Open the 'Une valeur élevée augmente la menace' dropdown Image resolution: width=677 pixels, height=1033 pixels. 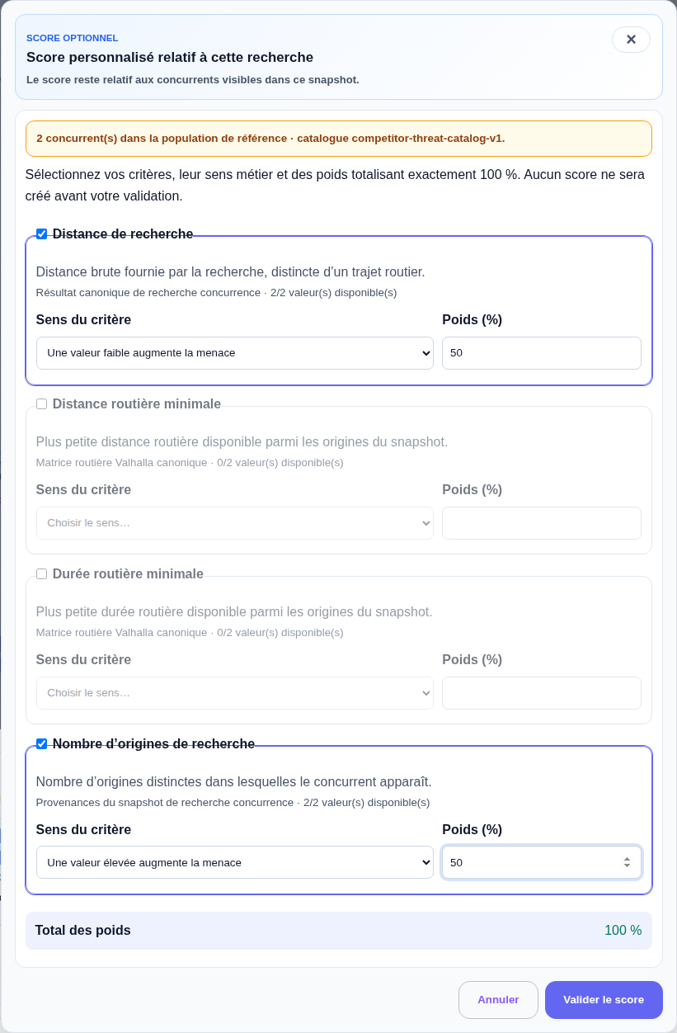tap(235, 862)
